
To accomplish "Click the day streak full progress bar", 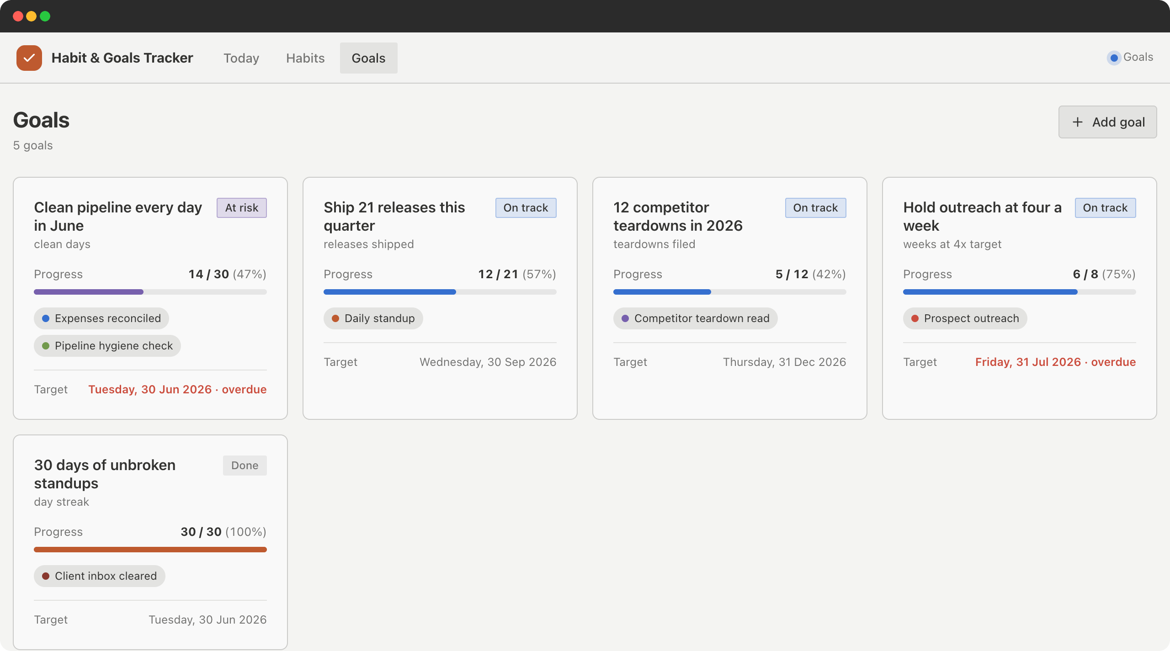I will [150, 550].
